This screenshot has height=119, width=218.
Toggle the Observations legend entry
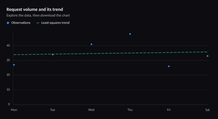click(19, 23)
